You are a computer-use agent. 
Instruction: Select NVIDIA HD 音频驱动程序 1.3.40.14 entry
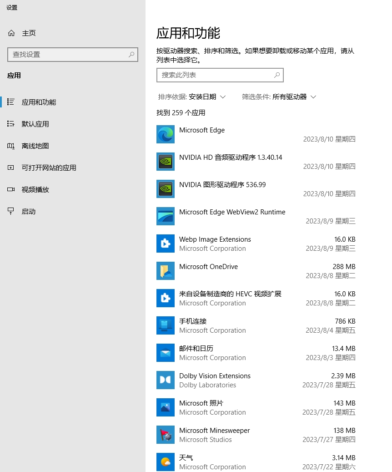(231, 157)
